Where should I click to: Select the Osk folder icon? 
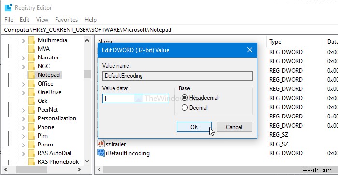(31, 101)
